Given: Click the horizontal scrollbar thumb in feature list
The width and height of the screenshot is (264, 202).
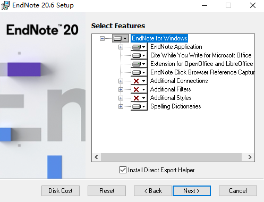Looking at the screenshot, I should point(171,157).
